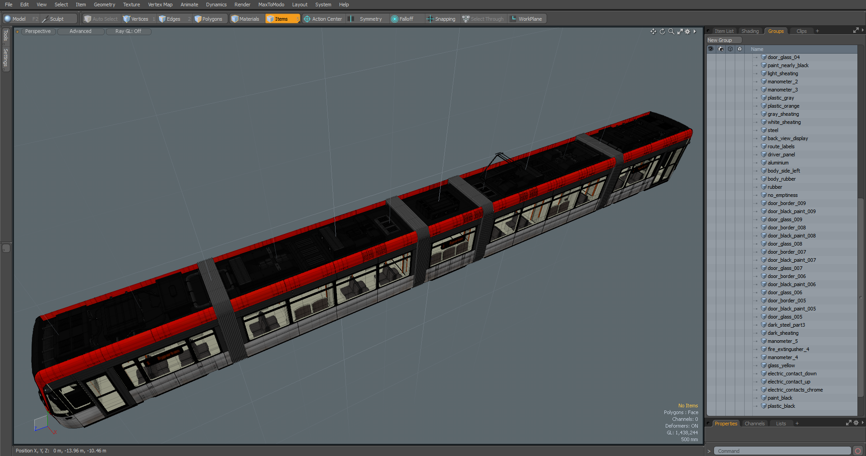This screenshot has width=866, height=456.
Task: Expand Properties panel options arrow
Action: [x=862, y=423]
